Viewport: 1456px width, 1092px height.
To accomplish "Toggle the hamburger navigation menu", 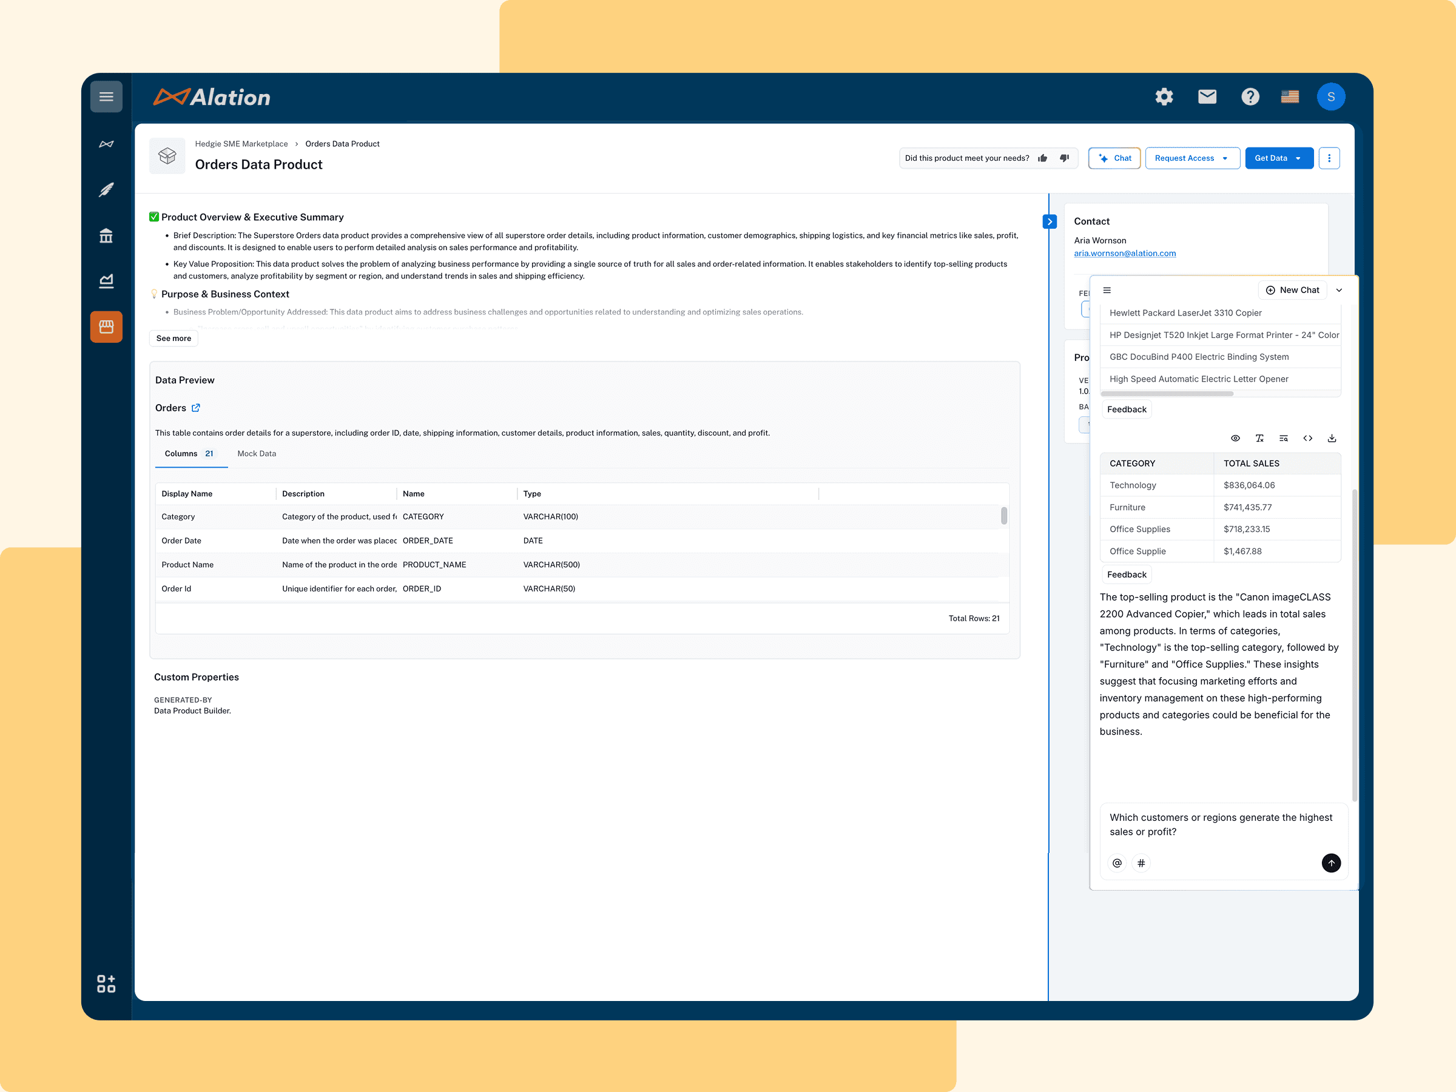I will click(x=106, y=96).
